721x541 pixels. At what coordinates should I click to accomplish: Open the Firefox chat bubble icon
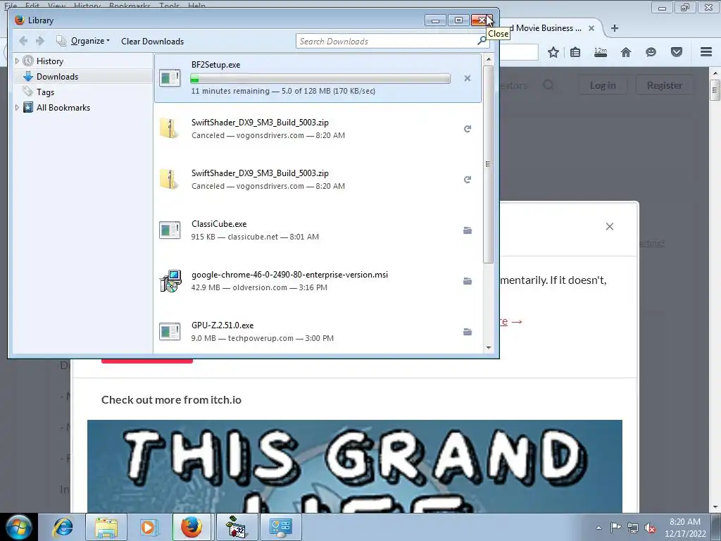coord(651,52)
